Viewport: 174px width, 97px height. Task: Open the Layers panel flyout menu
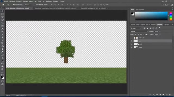173,25
